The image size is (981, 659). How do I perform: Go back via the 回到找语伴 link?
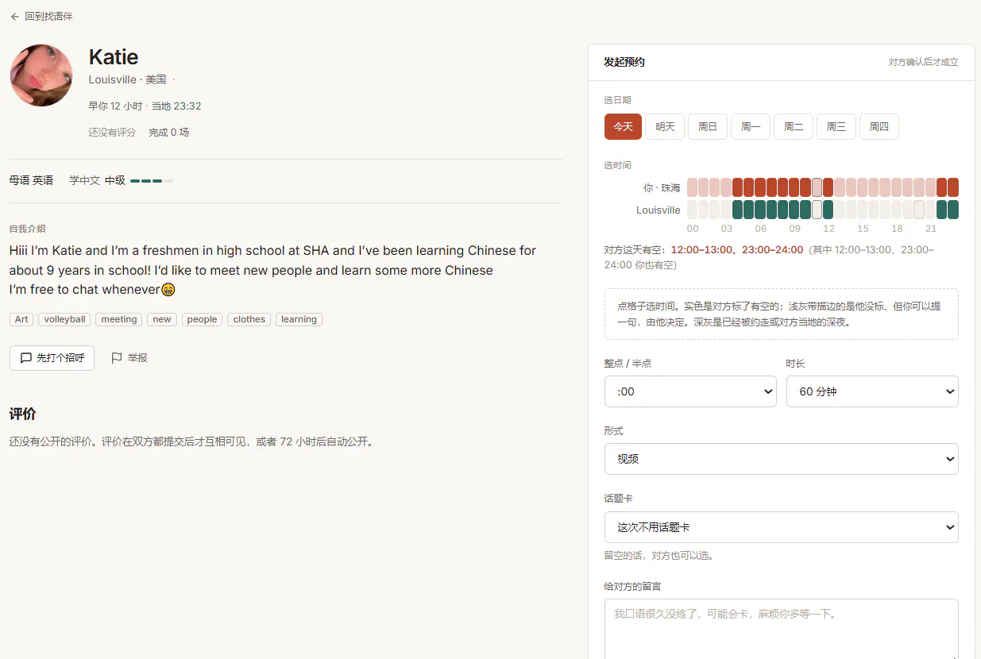coord(41,17)
